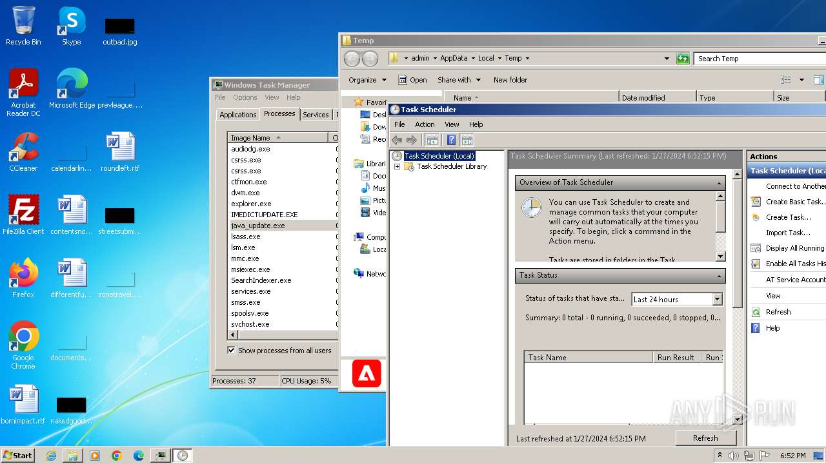826x464 pixels.
Task: Click Display All Running Tasks icon
Action: pyautogui.click(x=756, y=248)
